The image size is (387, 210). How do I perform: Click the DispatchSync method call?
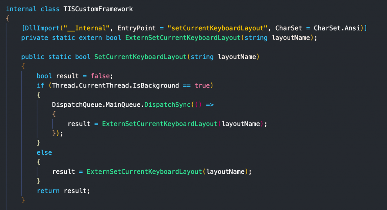[167, 105]
